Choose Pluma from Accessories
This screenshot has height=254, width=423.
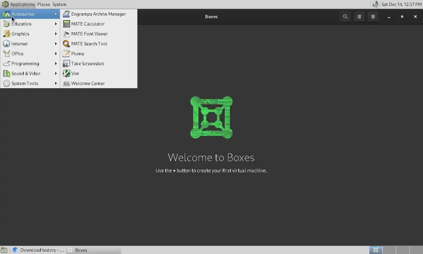pos(99,54)
